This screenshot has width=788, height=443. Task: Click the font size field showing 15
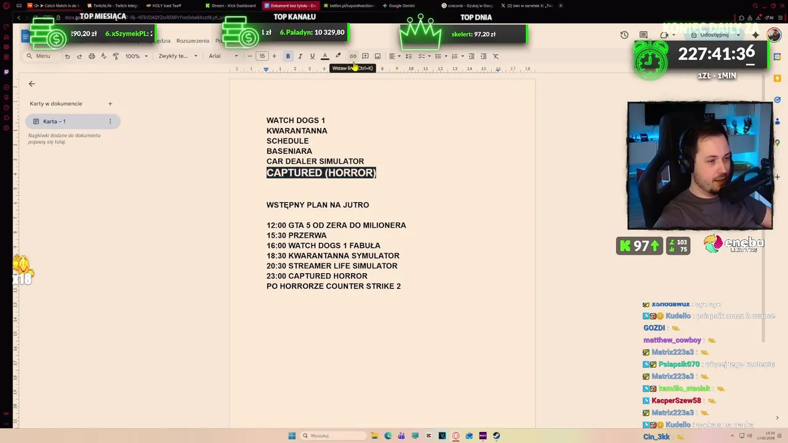click(262, 56)
